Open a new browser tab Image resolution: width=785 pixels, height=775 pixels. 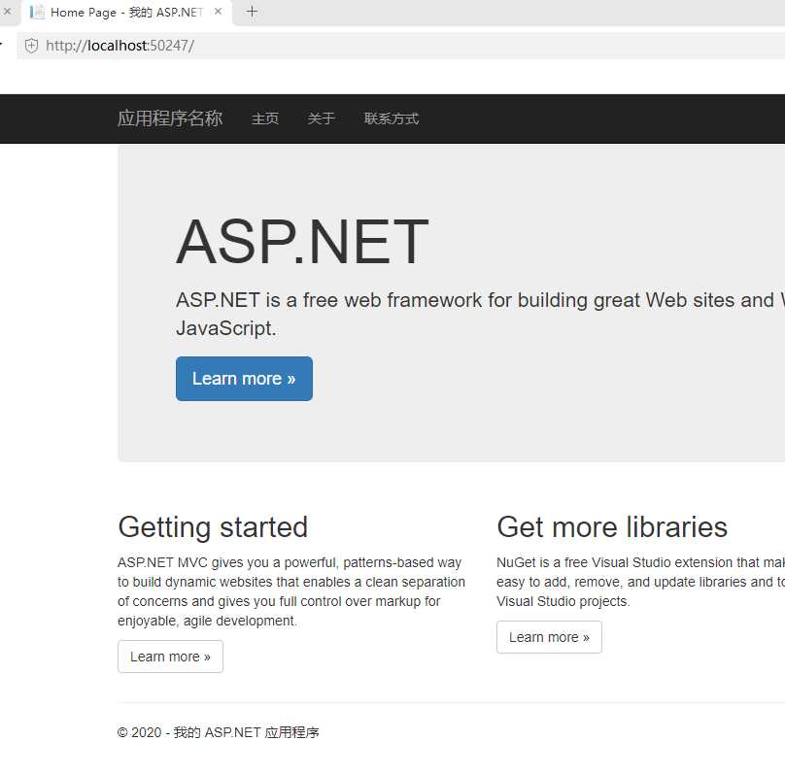tap(253, 12)
